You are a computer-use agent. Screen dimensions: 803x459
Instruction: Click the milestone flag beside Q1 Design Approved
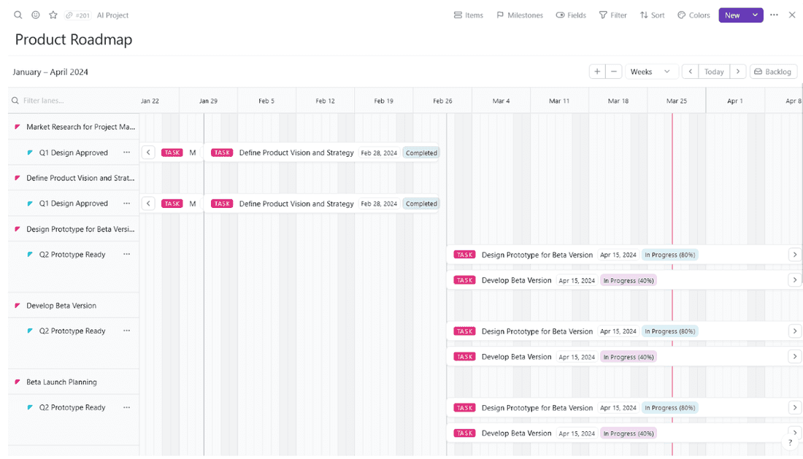[x=30, y=153]
